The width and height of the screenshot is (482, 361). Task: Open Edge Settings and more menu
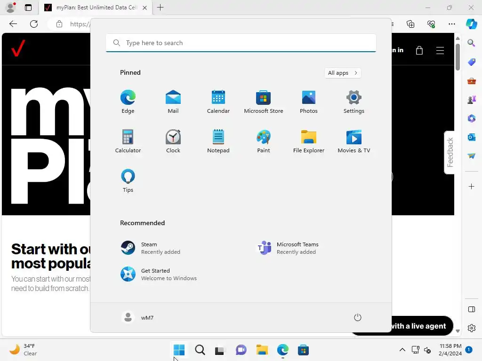click(451, 24)
